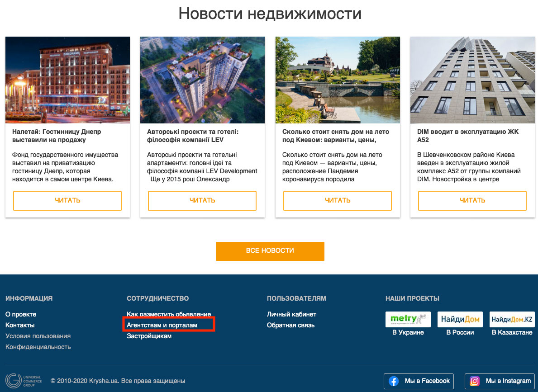Open the Мы в Instagram button
This screenshot has width=538, height=392.
[500, 381]
